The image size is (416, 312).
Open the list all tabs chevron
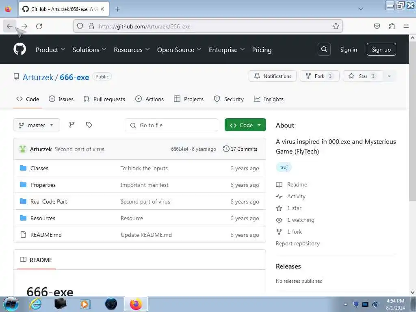point(361,9)
